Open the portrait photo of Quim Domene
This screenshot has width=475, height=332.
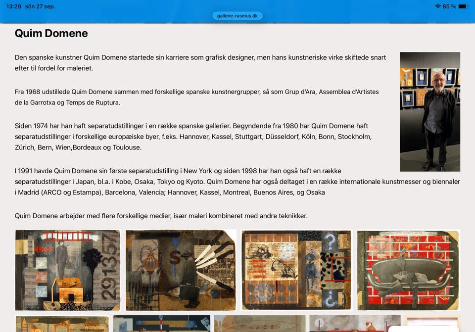pyautogui.click(x=430, y=112)
